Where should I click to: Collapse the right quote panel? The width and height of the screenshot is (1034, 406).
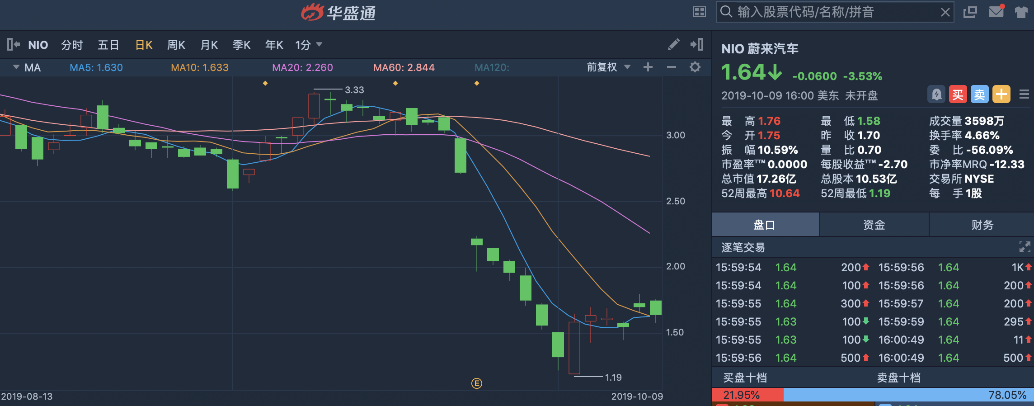[x=697, y=44]
